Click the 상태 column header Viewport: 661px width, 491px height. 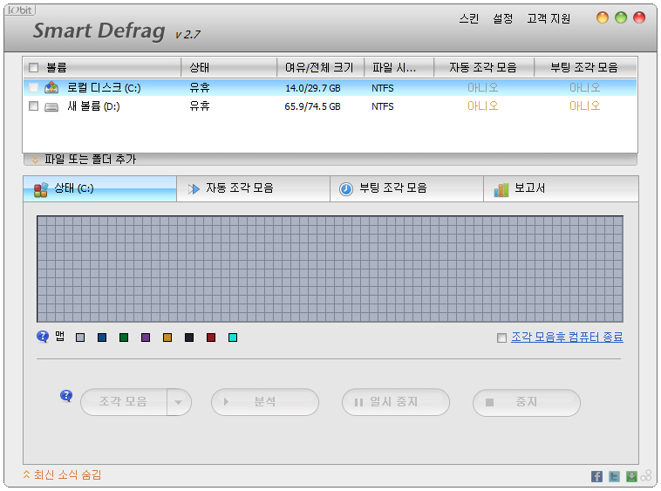[x=228, y=67]
